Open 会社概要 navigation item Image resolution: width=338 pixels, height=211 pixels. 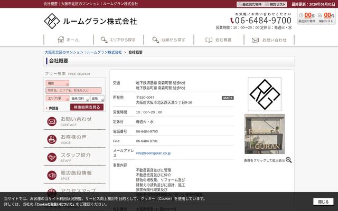pyautogui.click(x=219, y=40)
